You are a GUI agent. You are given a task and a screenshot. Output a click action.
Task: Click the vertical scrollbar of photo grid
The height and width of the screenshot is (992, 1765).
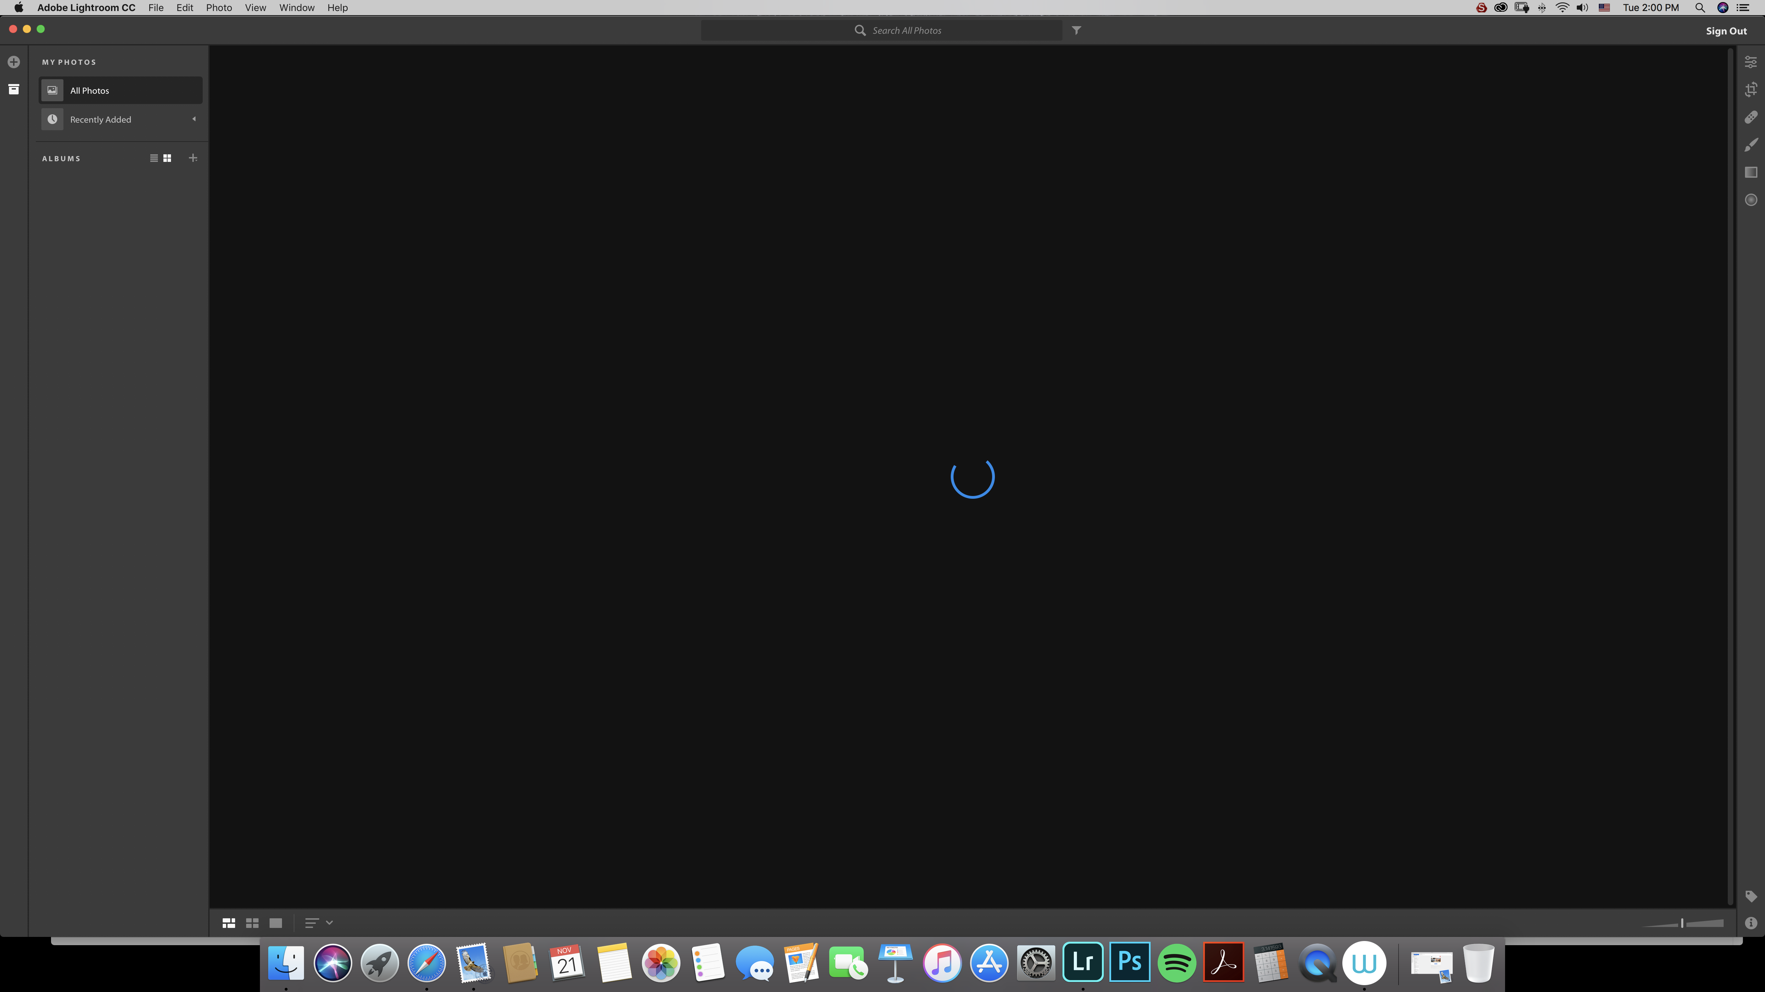pos(1731,476)
